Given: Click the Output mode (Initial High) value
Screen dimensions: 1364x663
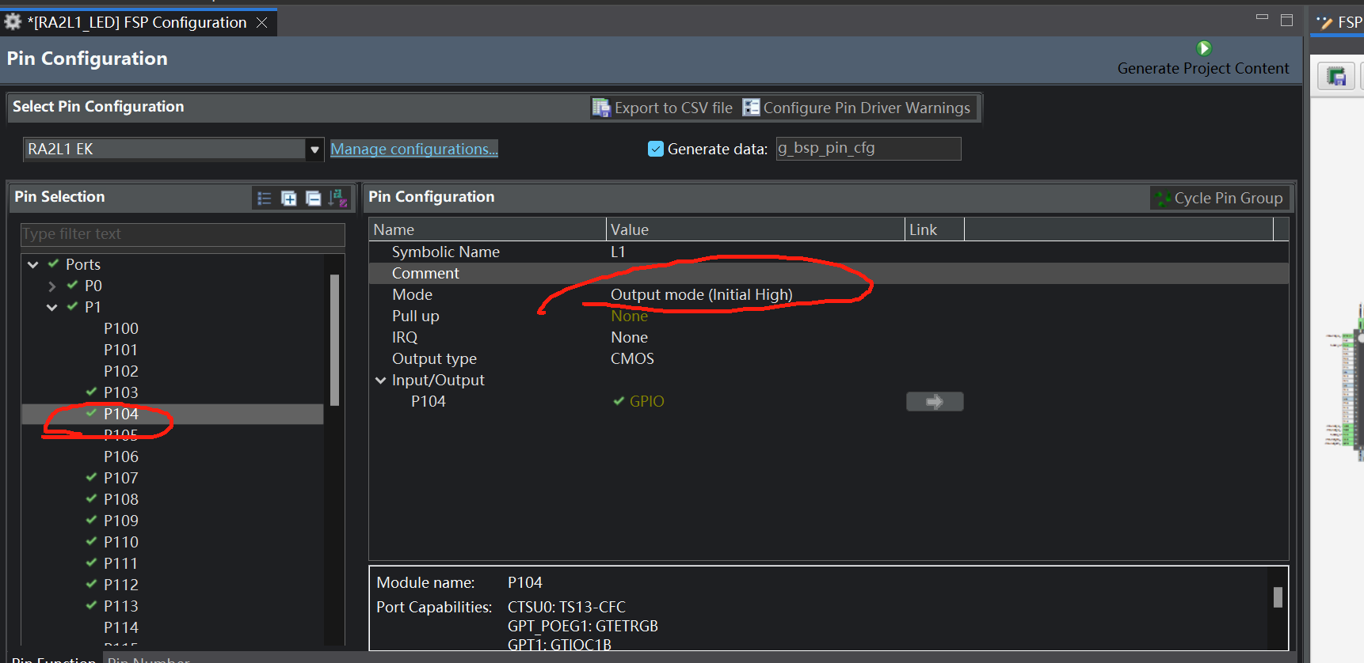Looking at the screenshot, I should (x=702, y=295).
